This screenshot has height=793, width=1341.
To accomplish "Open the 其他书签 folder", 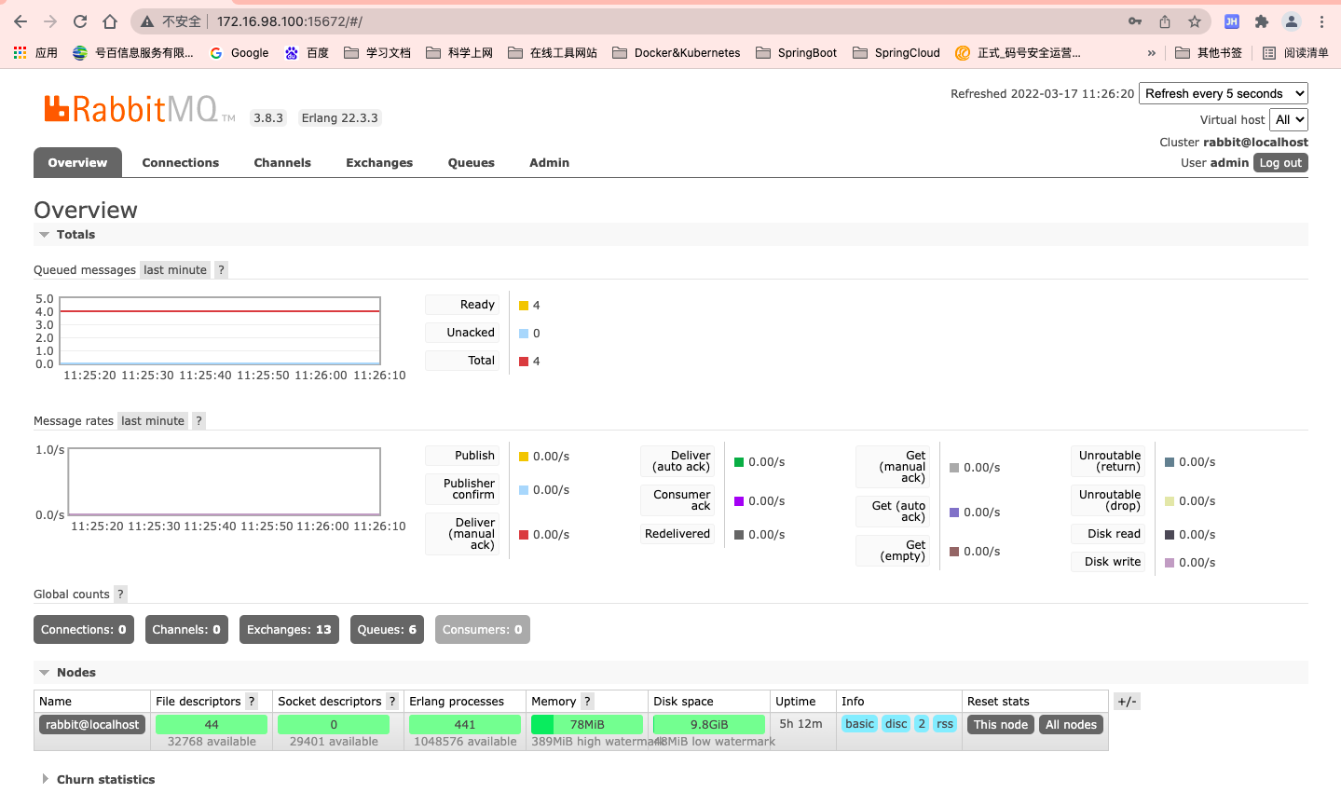I will [x=1209, y=53].
